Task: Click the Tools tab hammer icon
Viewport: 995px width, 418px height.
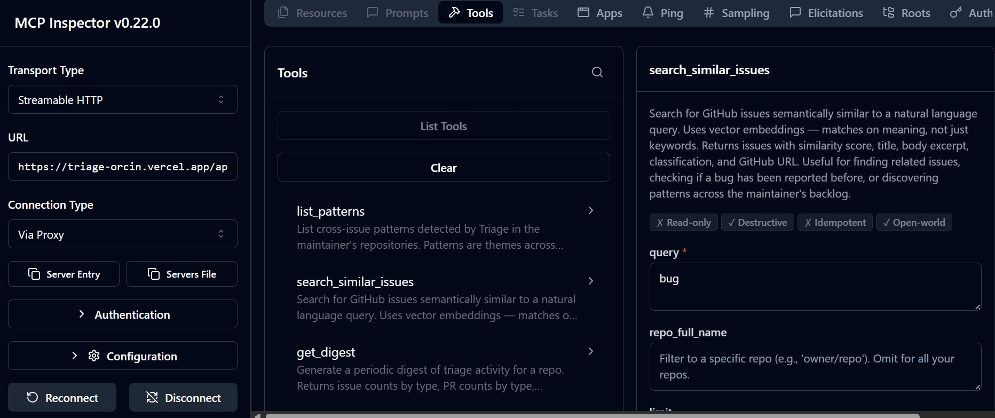Action: click(454, 12)
